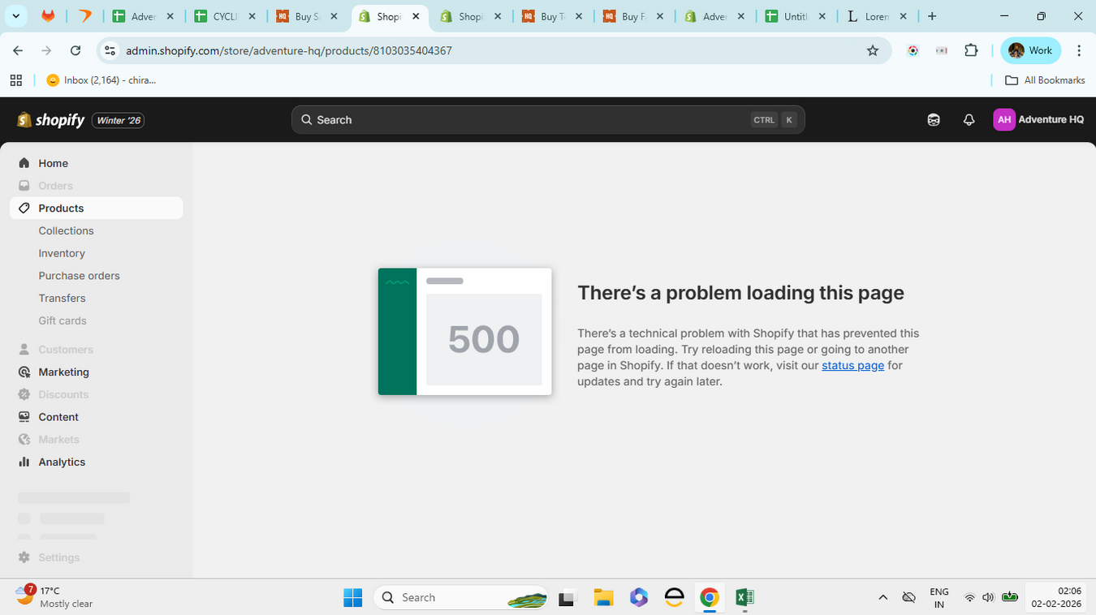This screenshot has width=1096, height=615.
Task: Click the ENG IN language indicator
Action: pyautogui.click(x=939, y=598)
